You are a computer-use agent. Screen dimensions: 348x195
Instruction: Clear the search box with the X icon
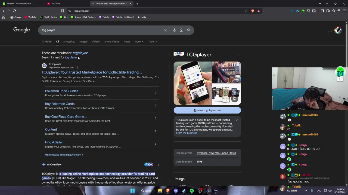click(x=165, y=30)
